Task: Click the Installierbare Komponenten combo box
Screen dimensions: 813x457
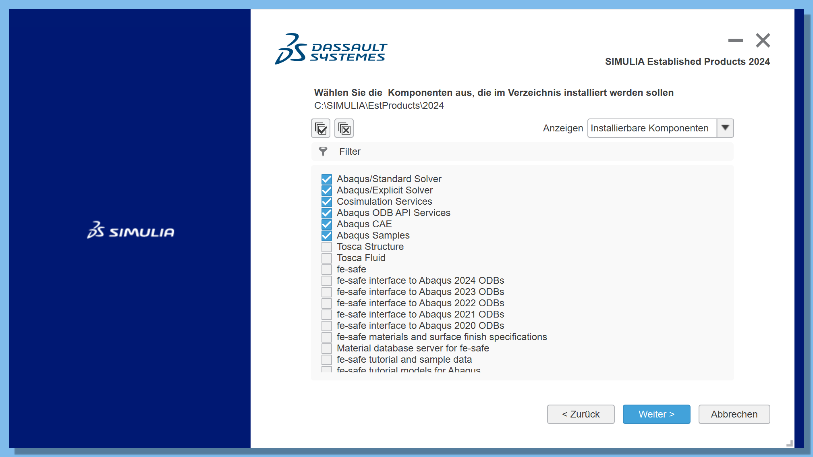Action: pos(660,128)
